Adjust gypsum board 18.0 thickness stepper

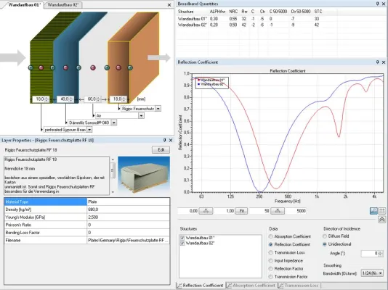coord(47,99)
